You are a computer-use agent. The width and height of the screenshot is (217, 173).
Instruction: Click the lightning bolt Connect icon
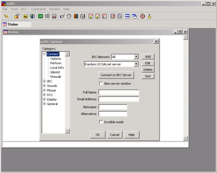click(6, 16)
